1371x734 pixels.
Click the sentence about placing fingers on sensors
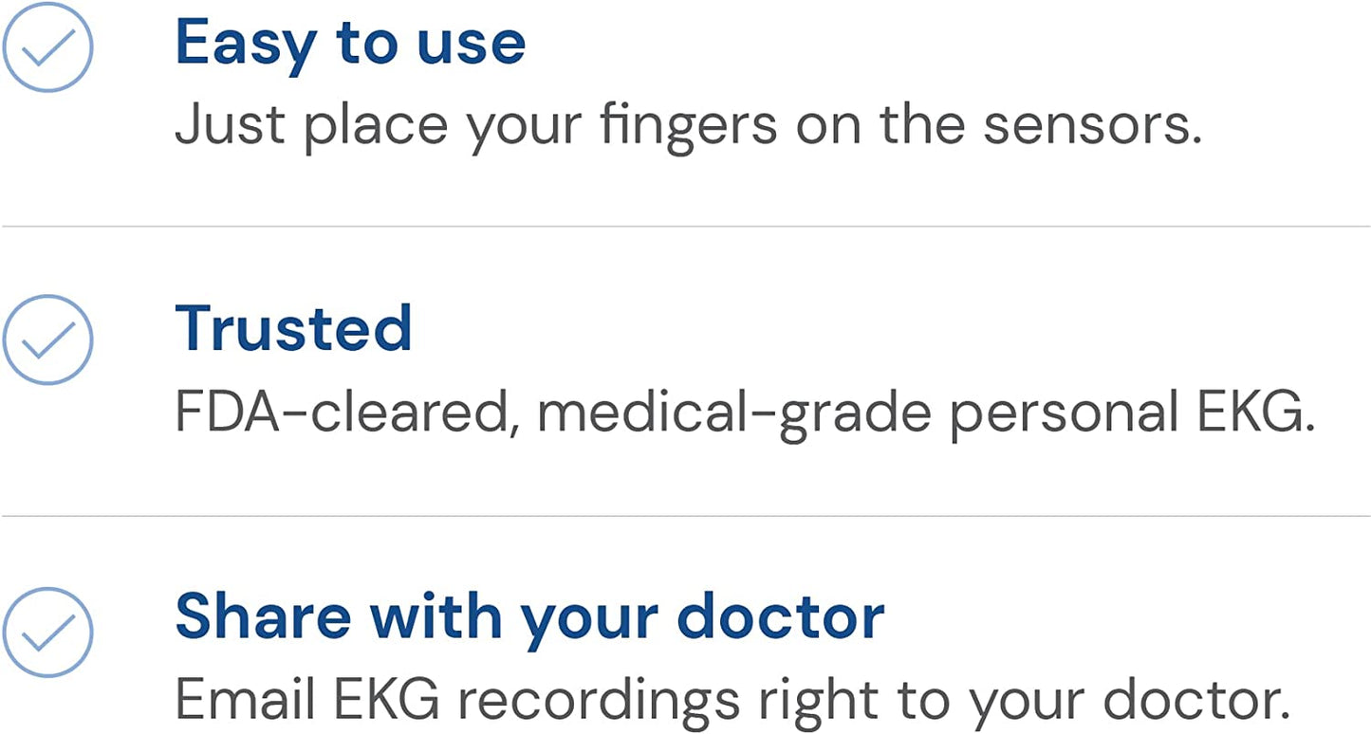[688, 125]
